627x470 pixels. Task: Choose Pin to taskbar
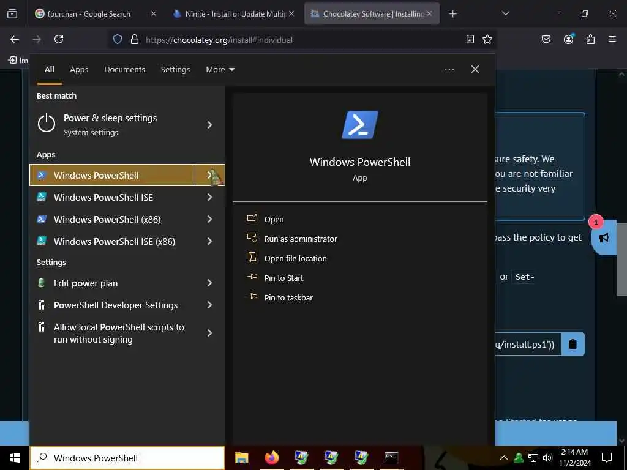[289, 298]
